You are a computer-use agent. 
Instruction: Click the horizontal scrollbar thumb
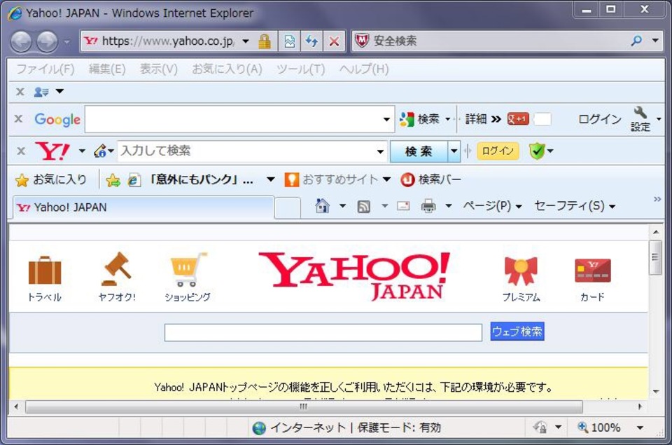(304, 406)
